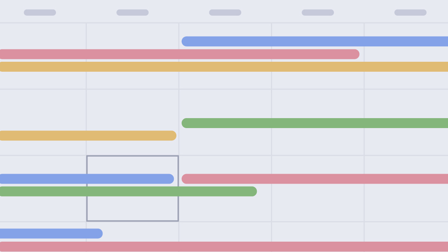The image size is (448, 252).
Task: Click the green bar in the second row
Action: coord(315,123)
